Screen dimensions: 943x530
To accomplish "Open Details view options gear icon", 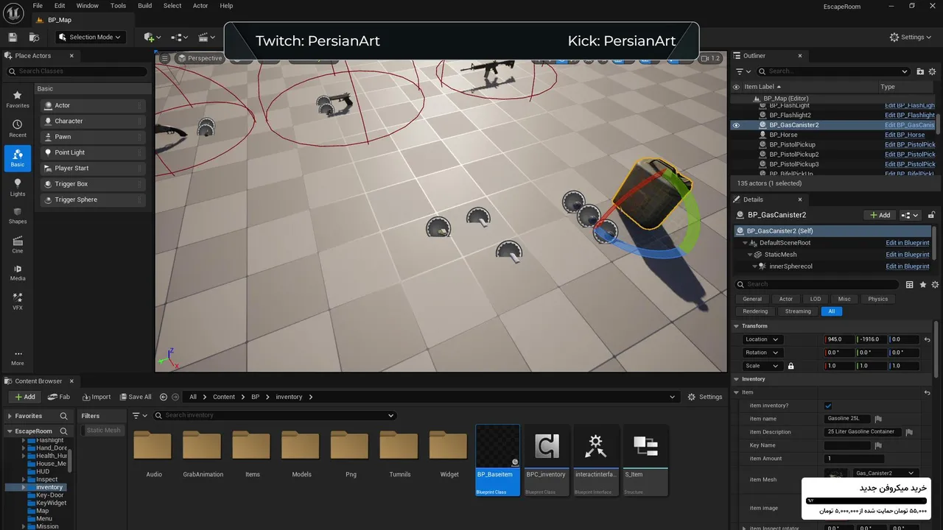I will pos(935,284).
